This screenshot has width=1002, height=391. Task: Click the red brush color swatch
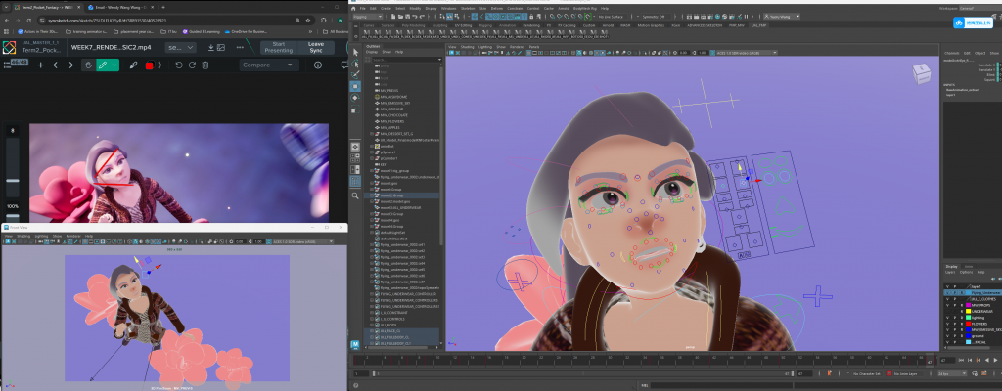coord(149,65)
